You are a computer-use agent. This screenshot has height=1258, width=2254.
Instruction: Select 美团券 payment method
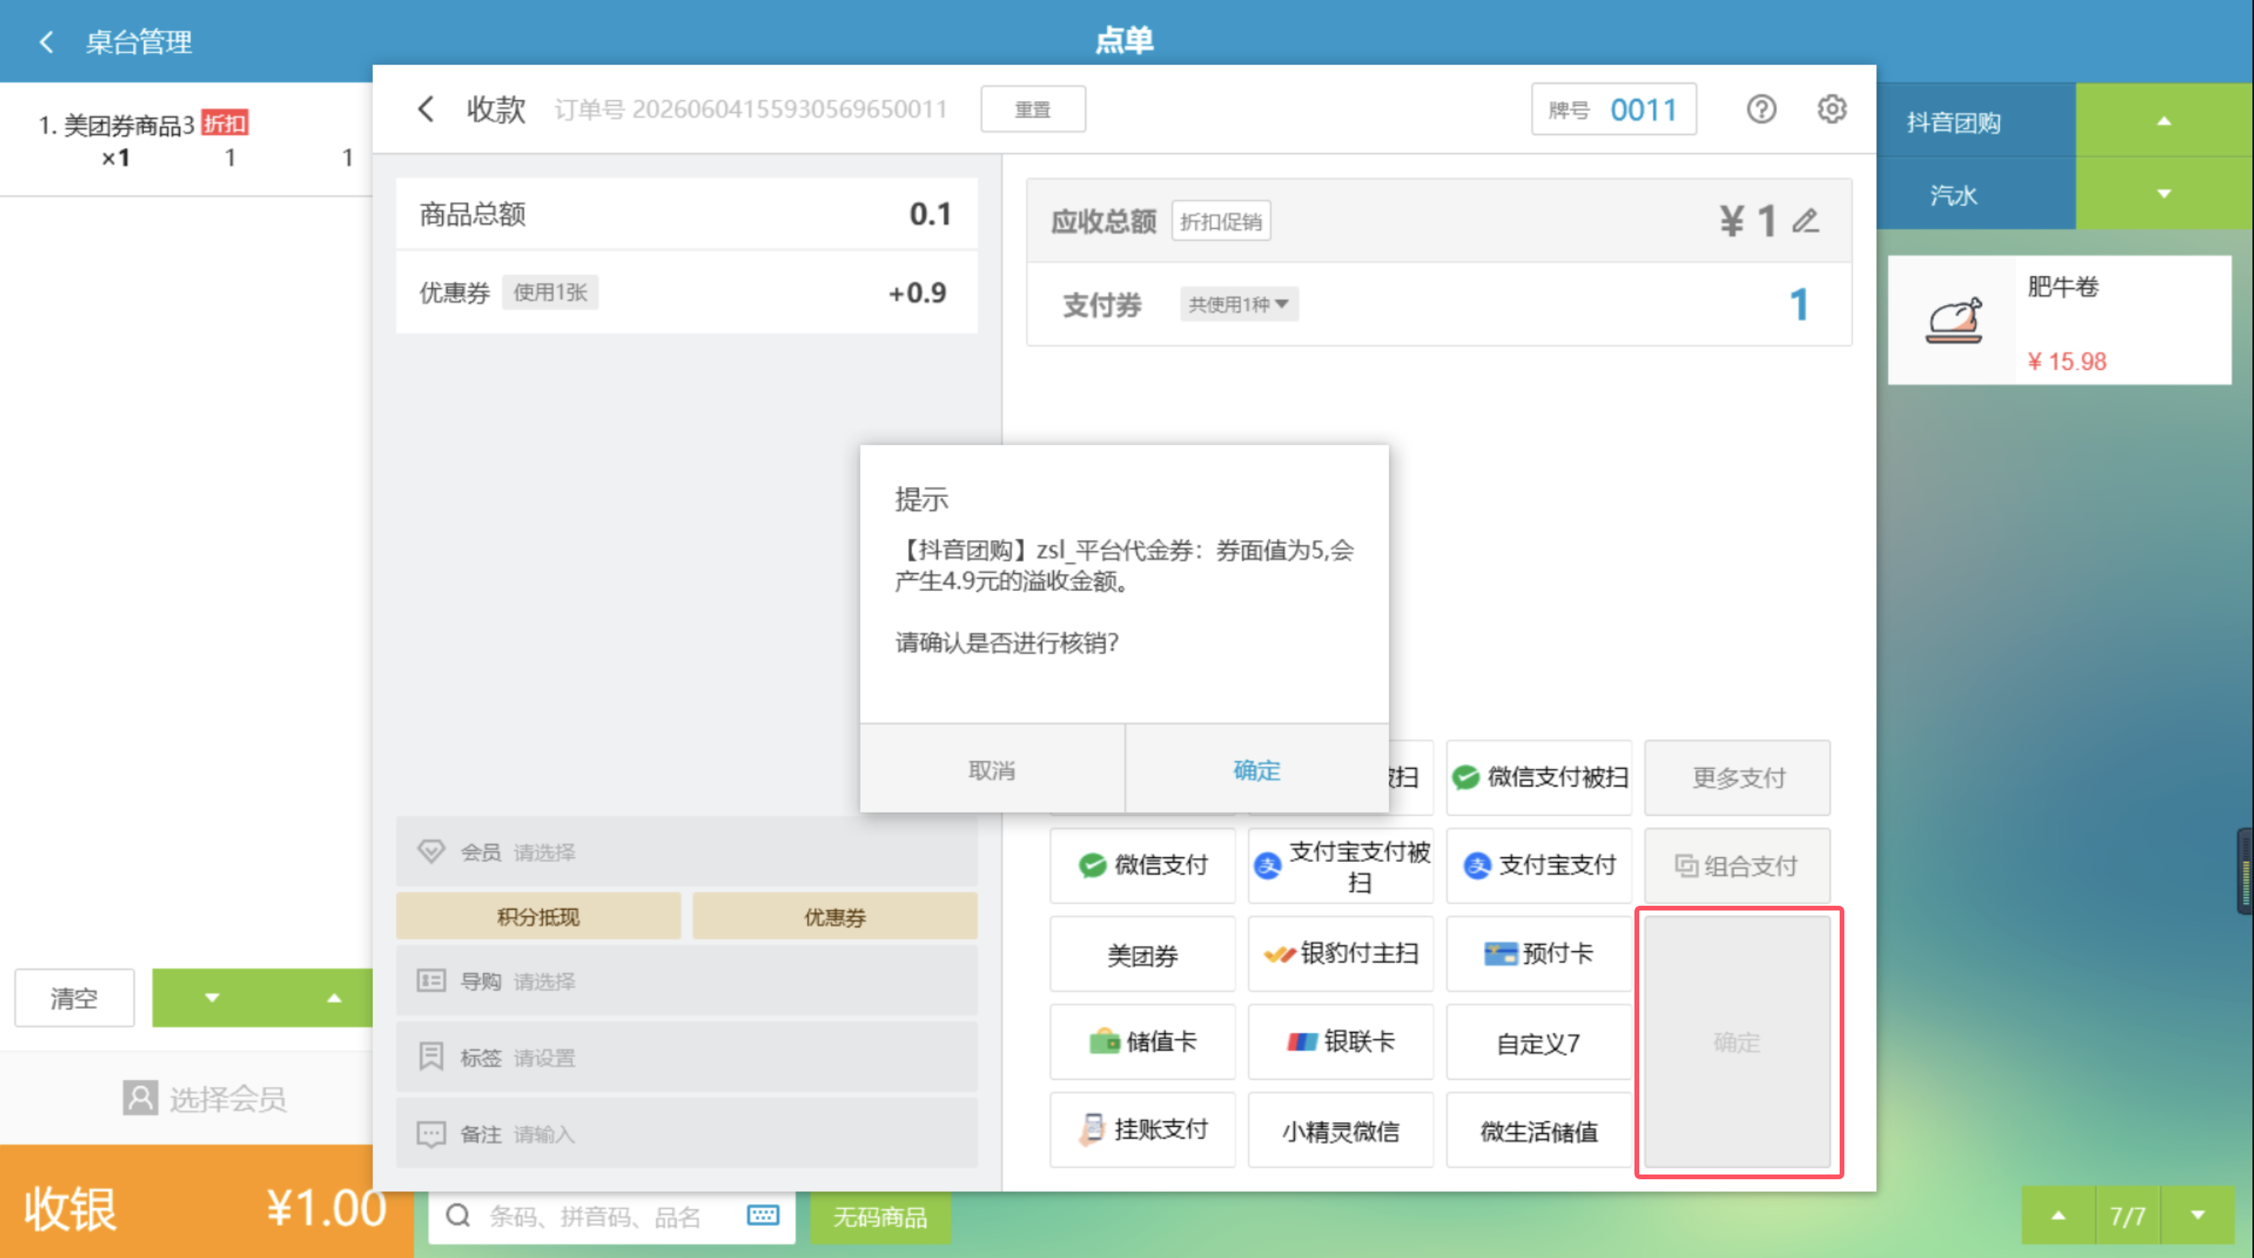coord(1143,953)
